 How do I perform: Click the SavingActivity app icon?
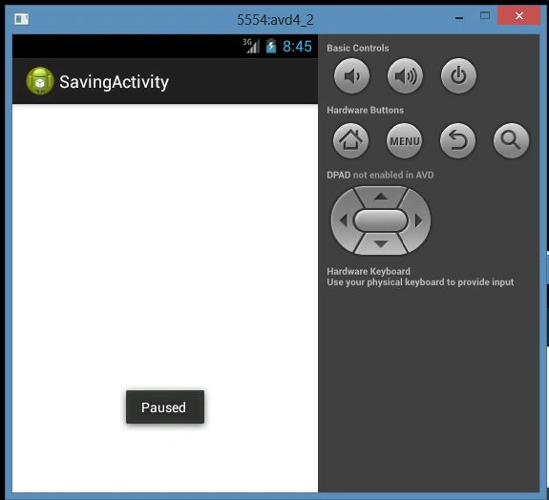tap(40, 81)
